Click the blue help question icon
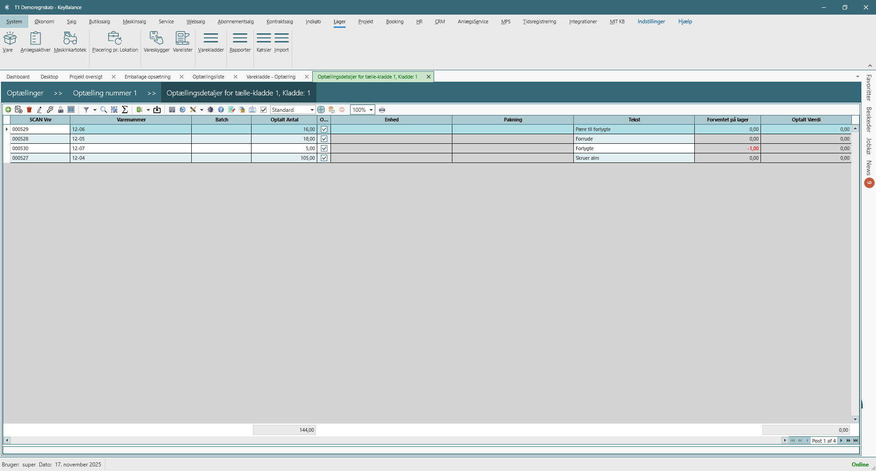876x471 pixels. [221, 110]
